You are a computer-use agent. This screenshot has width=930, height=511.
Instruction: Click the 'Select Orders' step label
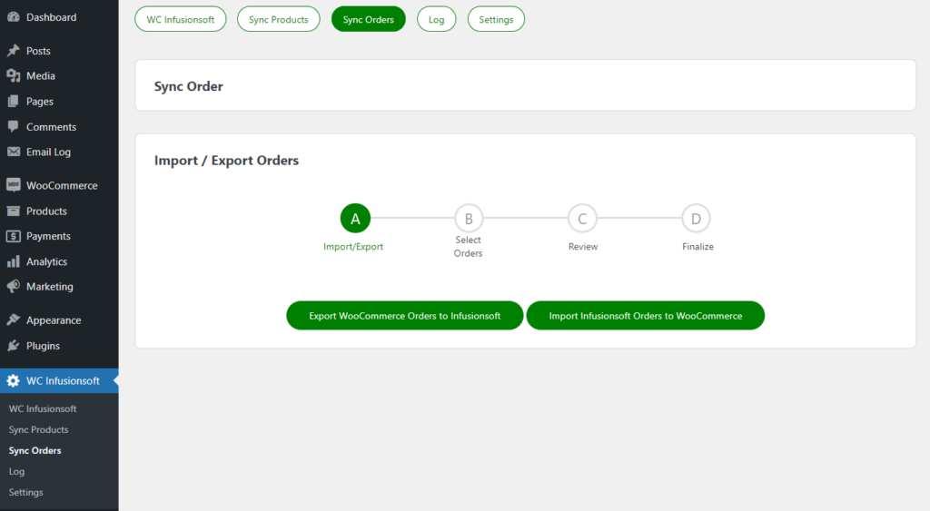tap(468, 247)
